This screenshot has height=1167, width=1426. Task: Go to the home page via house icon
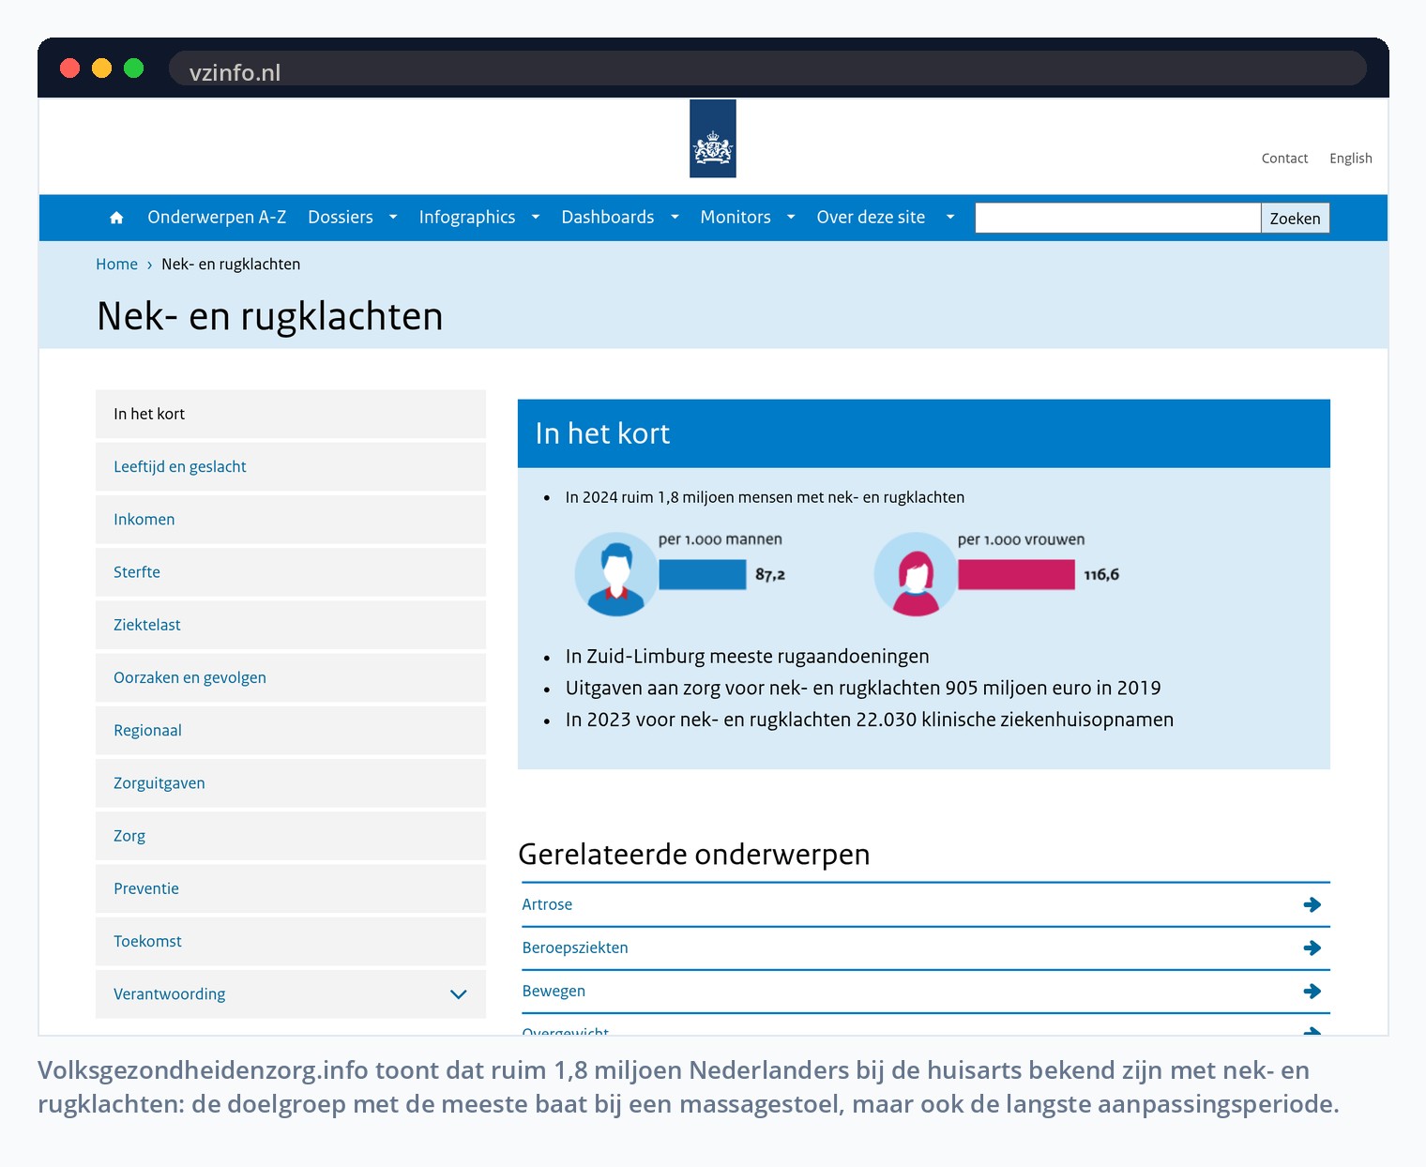pos(116,218)
